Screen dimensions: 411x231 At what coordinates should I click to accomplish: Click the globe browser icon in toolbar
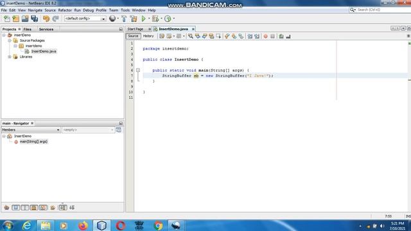(x=112, y=19)
